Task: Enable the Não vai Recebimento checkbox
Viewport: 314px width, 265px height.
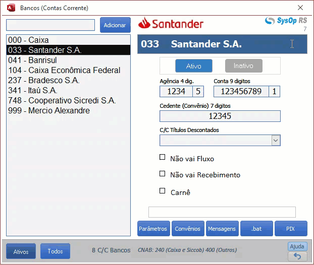Action: click(x=162, y=174)
